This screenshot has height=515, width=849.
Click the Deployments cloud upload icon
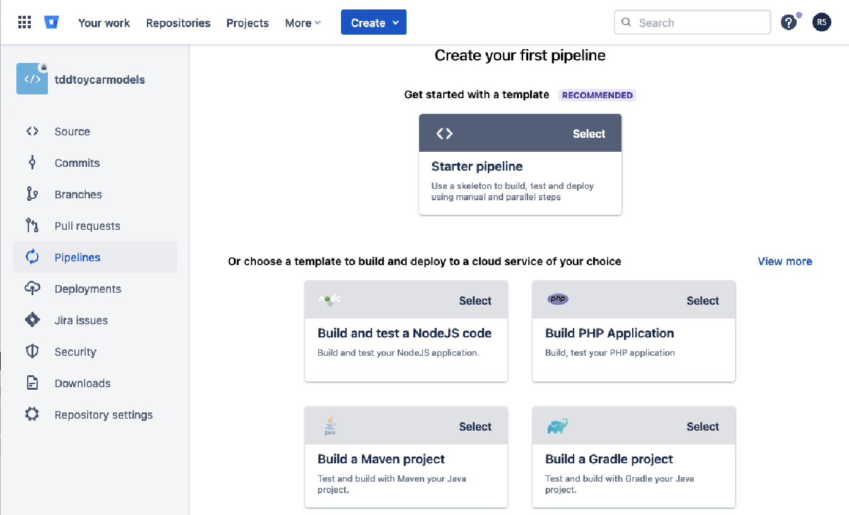point(32,288)
